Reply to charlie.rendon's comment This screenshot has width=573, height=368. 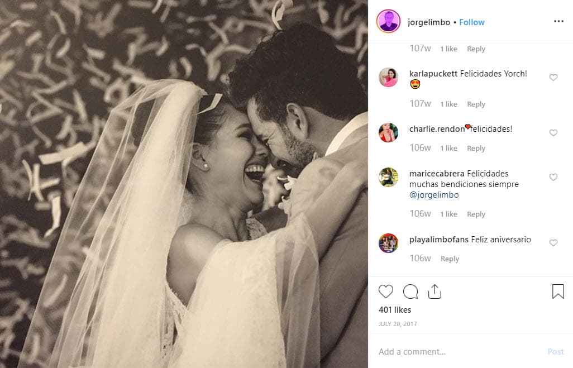click(476, 148)
